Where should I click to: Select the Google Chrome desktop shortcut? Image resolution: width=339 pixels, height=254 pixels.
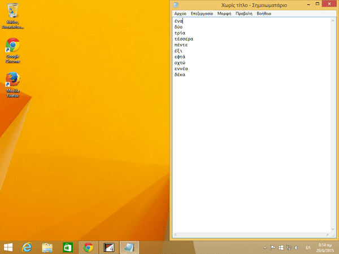coord(13,51)
